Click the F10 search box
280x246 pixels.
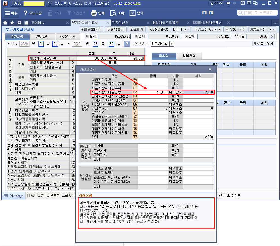coord(258,13)
